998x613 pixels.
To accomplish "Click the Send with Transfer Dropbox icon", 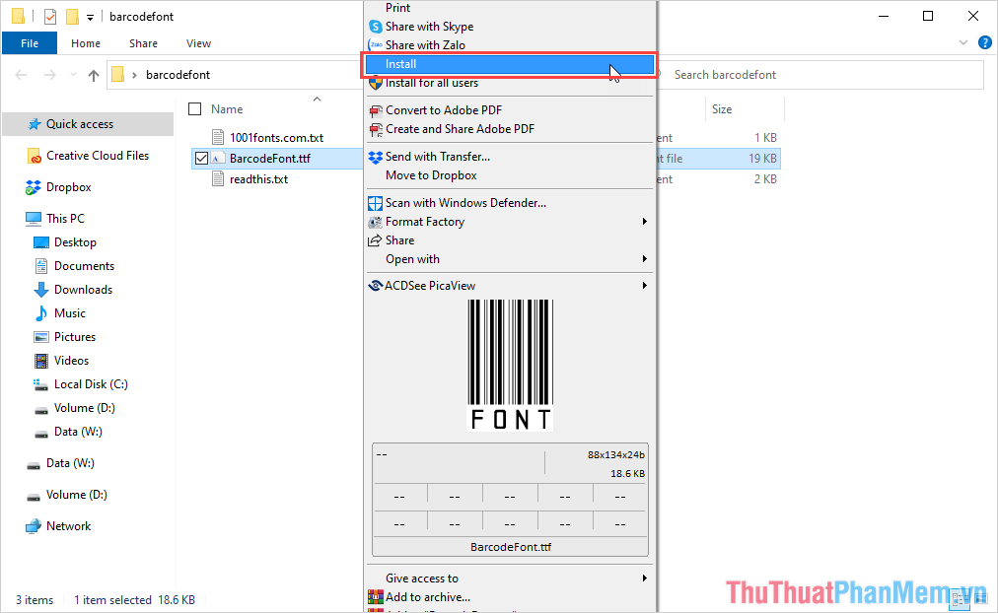I will tap(375, 157).
